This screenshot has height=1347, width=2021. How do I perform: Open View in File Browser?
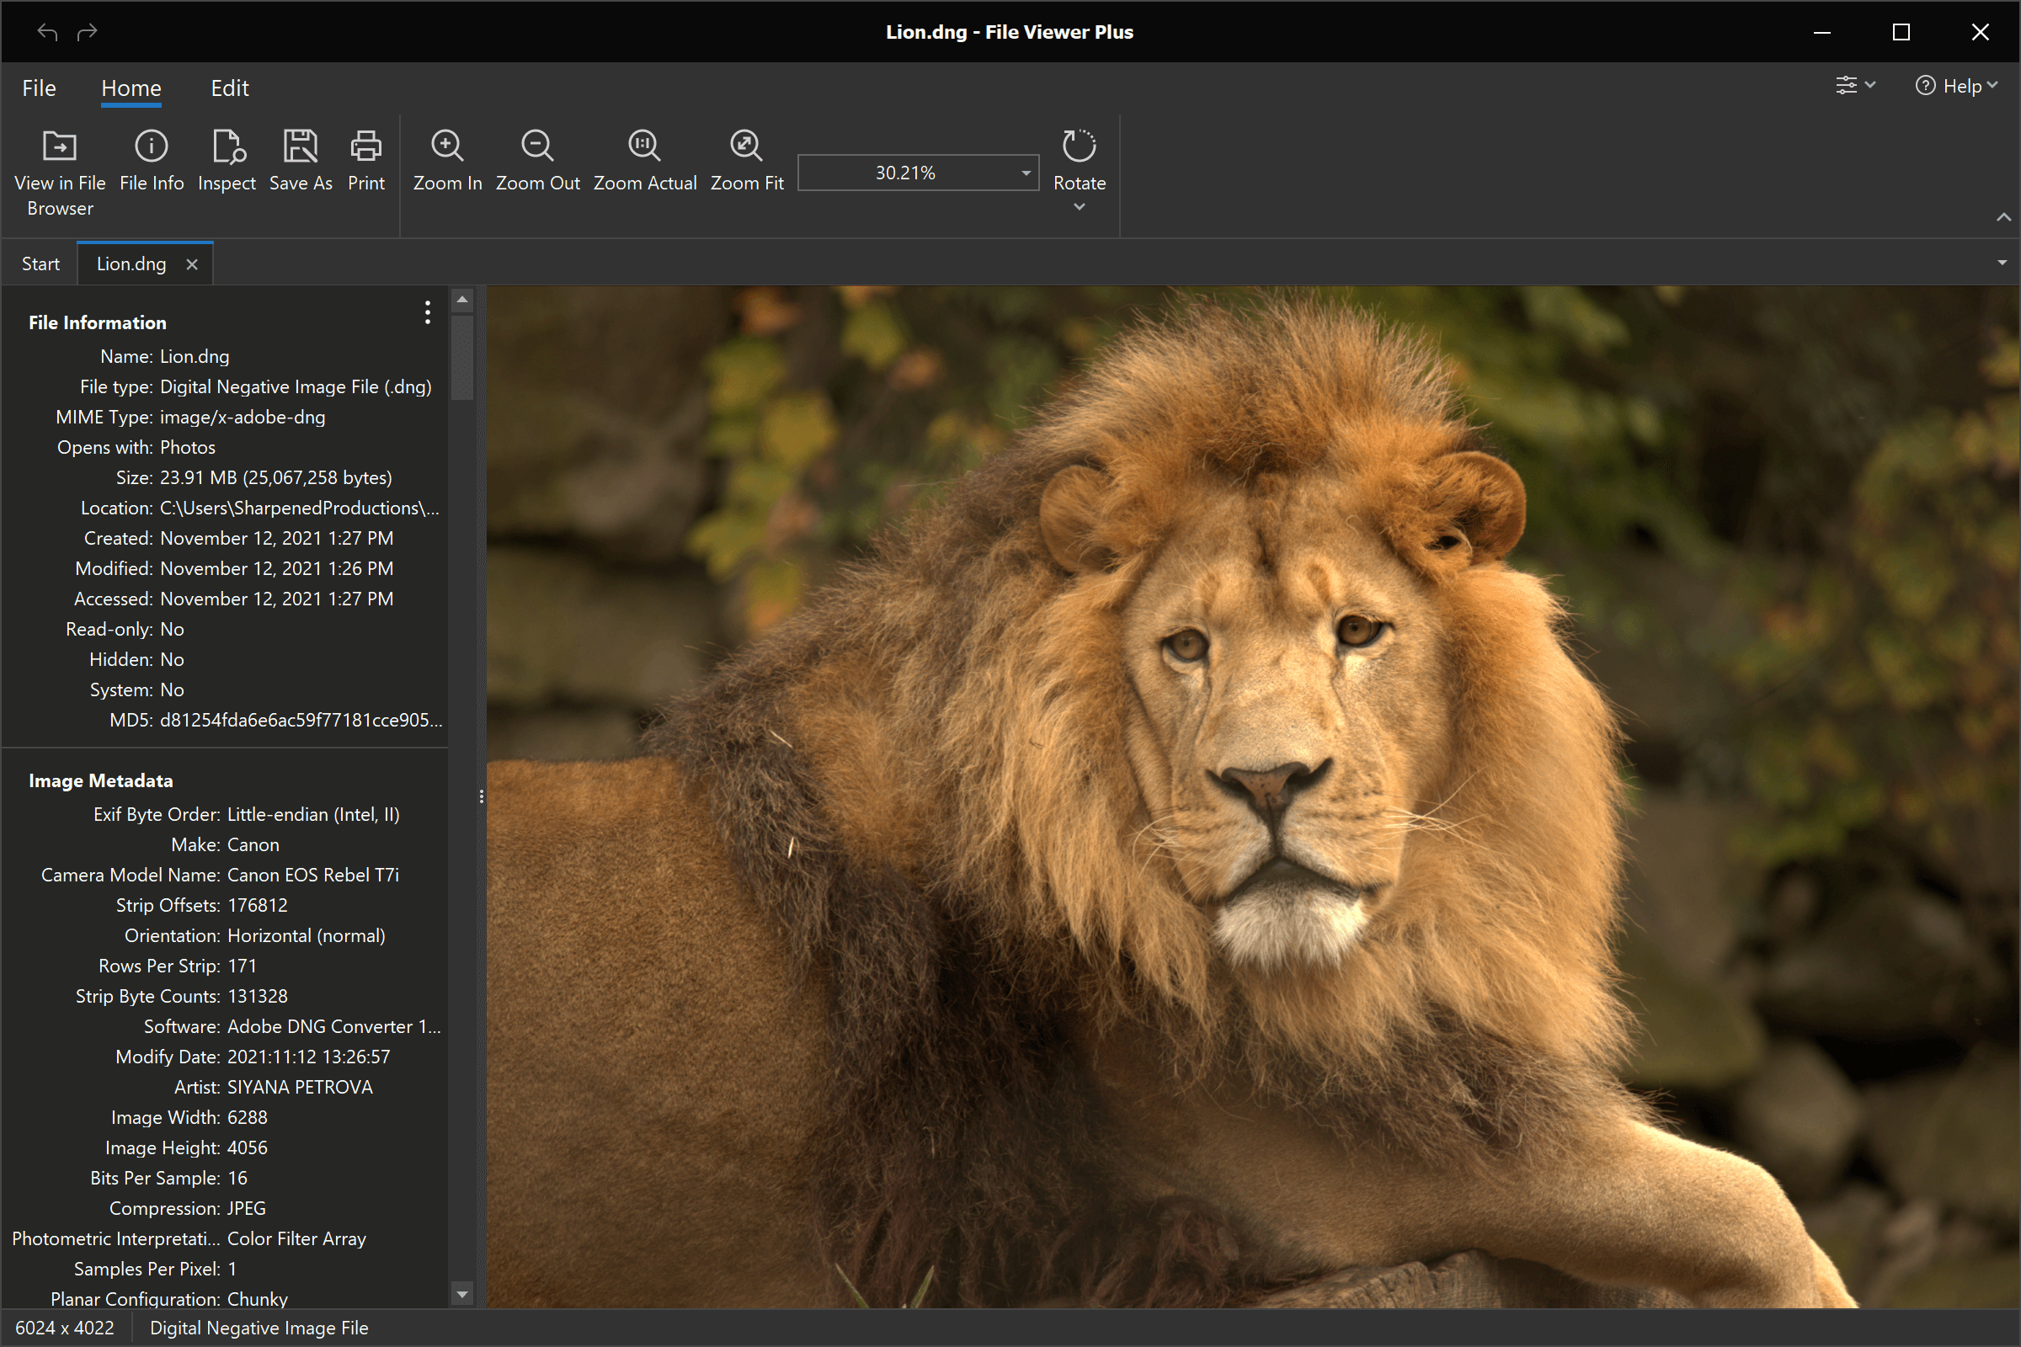pyautogui.click(x=59, y=169)
